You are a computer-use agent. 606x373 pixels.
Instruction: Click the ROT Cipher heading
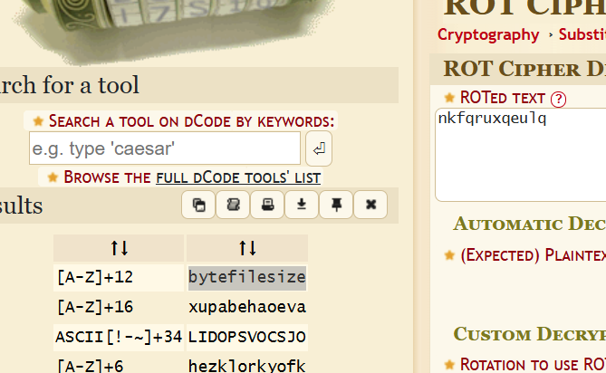point(524,8)
